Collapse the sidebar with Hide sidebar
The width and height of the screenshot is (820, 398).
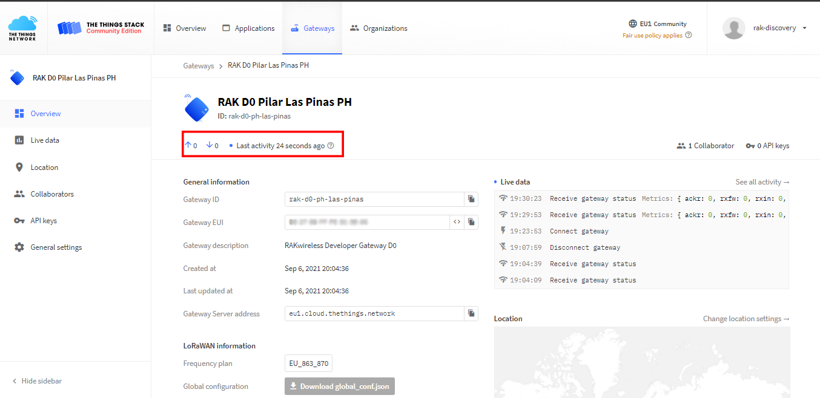click(36, 380)
